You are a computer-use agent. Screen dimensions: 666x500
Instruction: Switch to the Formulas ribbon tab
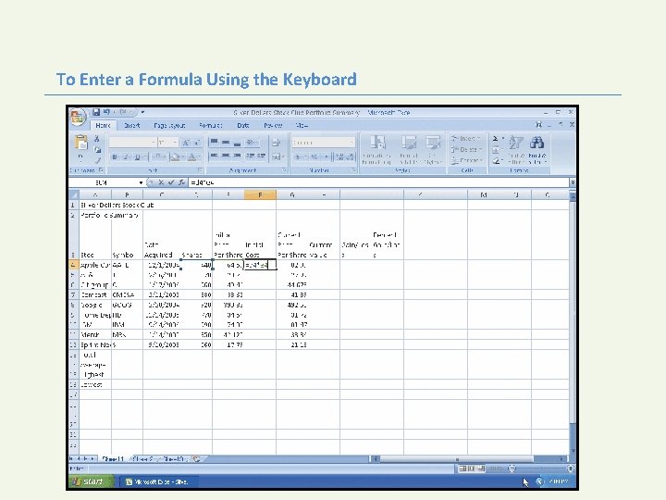210,125
